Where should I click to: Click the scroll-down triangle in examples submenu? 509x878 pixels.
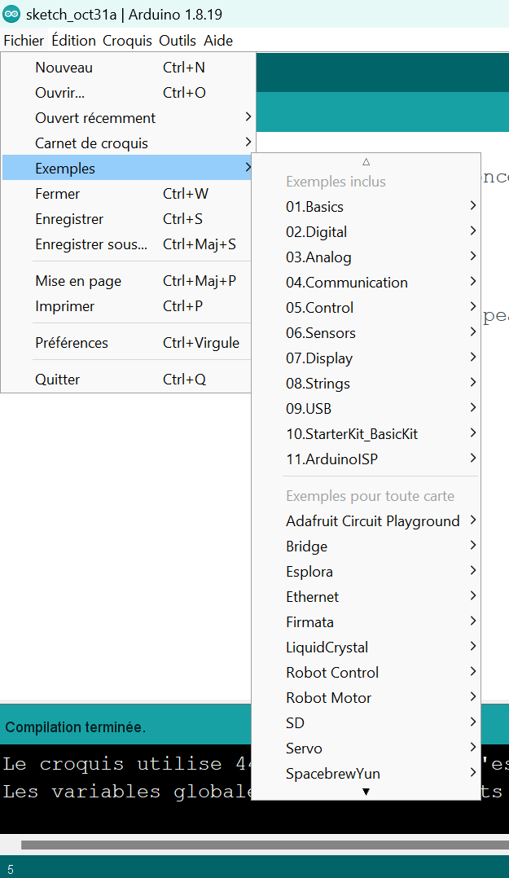click(x=366, y=792)
